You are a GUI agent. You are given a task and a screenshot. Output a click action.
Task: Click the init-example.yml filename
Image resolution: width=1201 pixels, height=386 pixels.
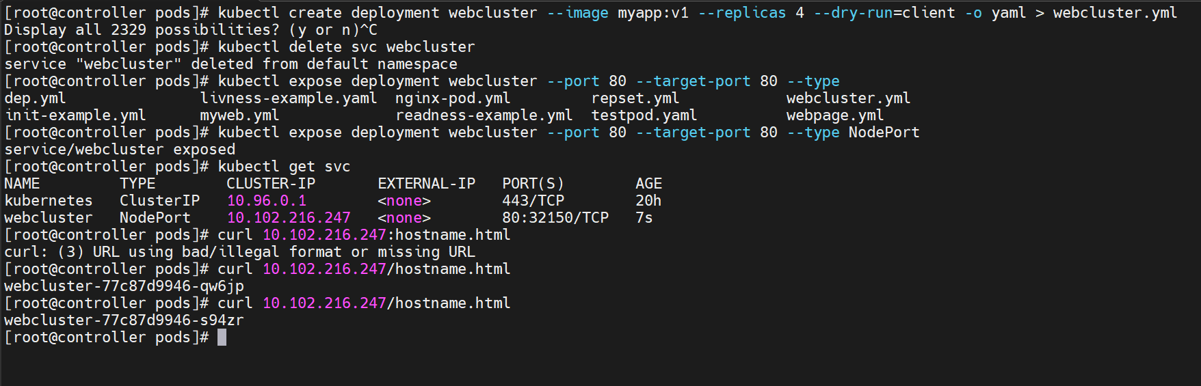click(75, 115)
